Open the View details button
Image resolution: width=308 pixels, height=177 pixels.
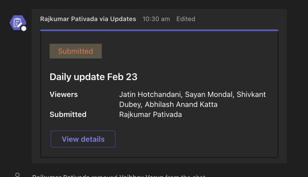point(83,139)
